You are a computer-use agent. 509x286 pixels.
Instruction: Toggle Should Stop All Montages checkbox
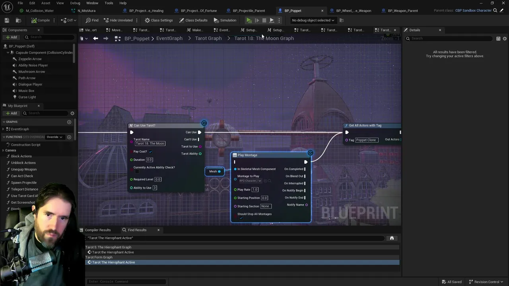[x=241, y=218]
